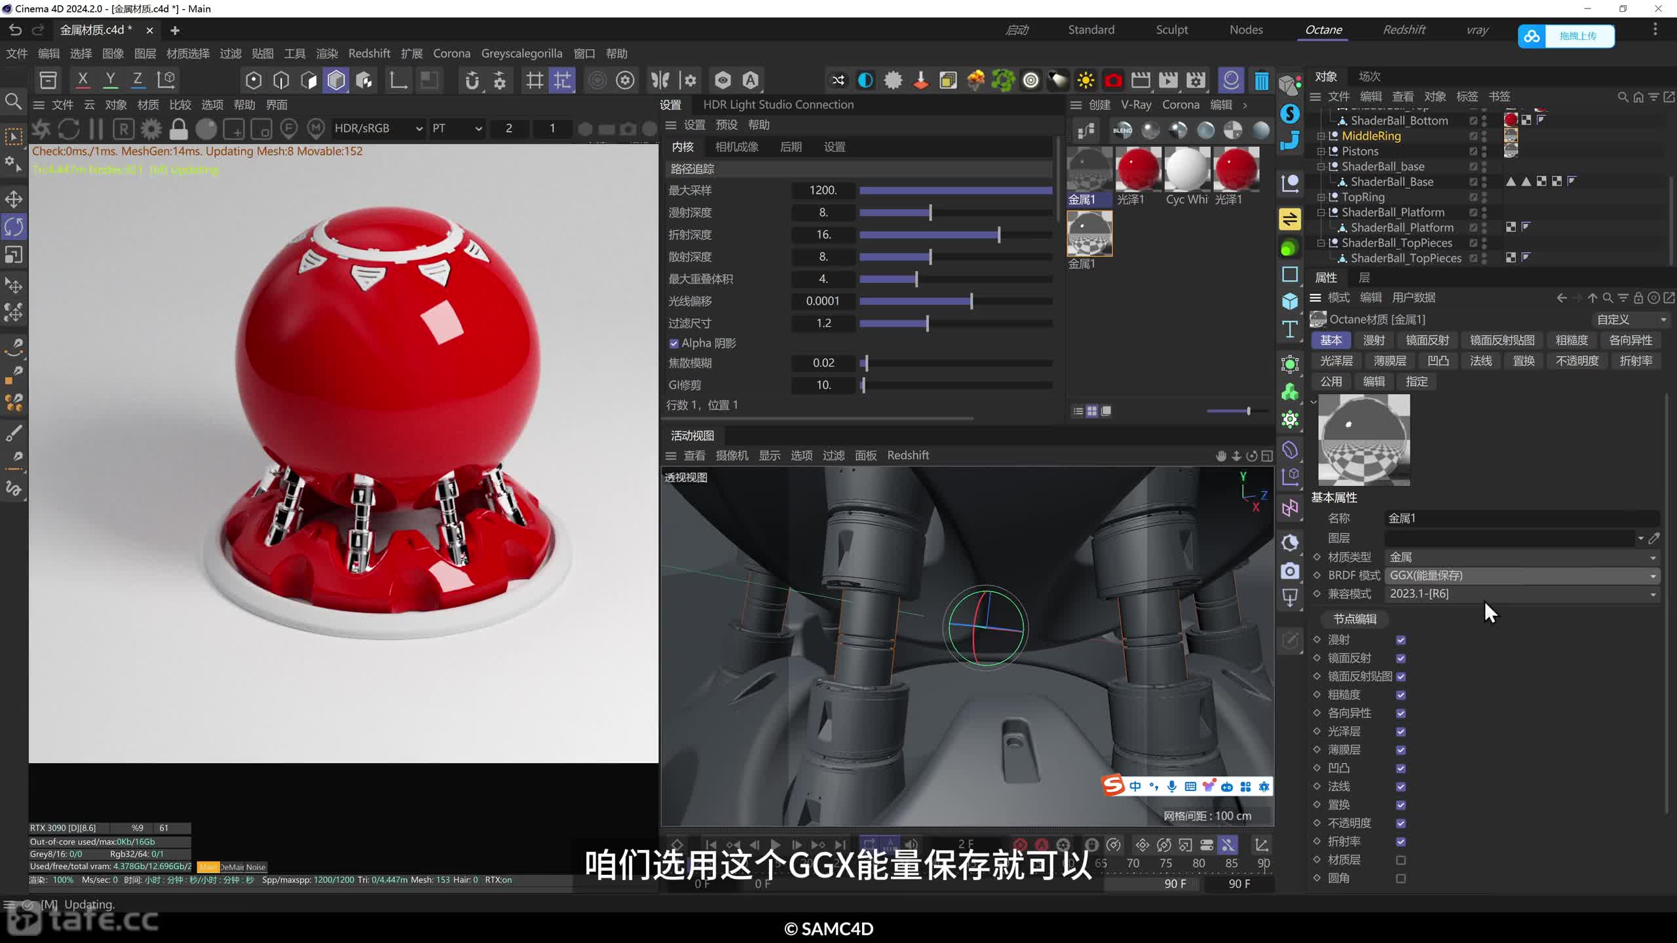
Task: Click the 过滤尺寸 value field
Action: coord(823,324)
